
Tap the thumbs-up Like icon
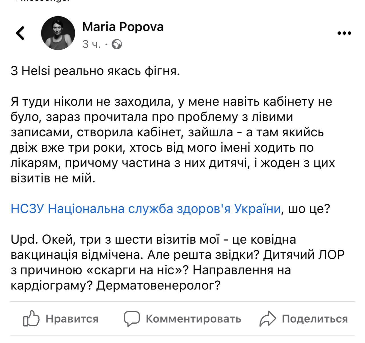31,318
